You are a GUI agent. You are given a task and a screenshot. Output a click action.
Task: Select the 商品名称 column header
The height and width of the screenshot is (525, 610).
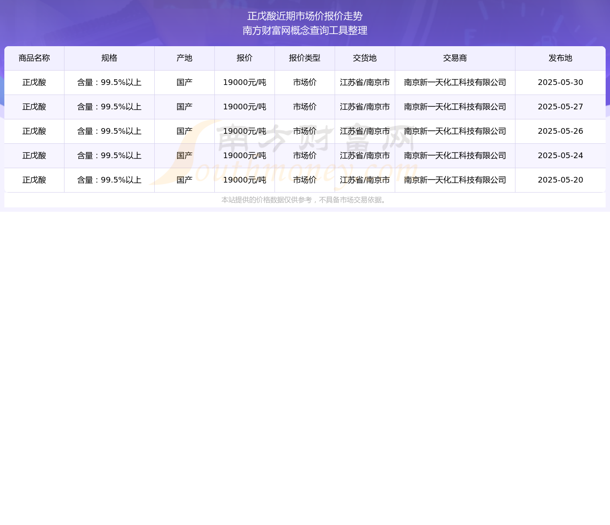tap(34, 58)
